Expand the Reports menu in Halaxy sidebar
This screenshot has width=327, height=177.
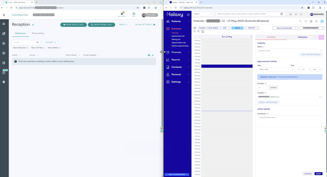[x=178, y=60]
